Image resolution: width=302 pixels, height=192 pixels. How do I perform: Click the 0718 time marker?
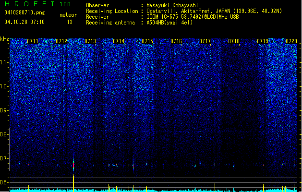tap(234, 41)
